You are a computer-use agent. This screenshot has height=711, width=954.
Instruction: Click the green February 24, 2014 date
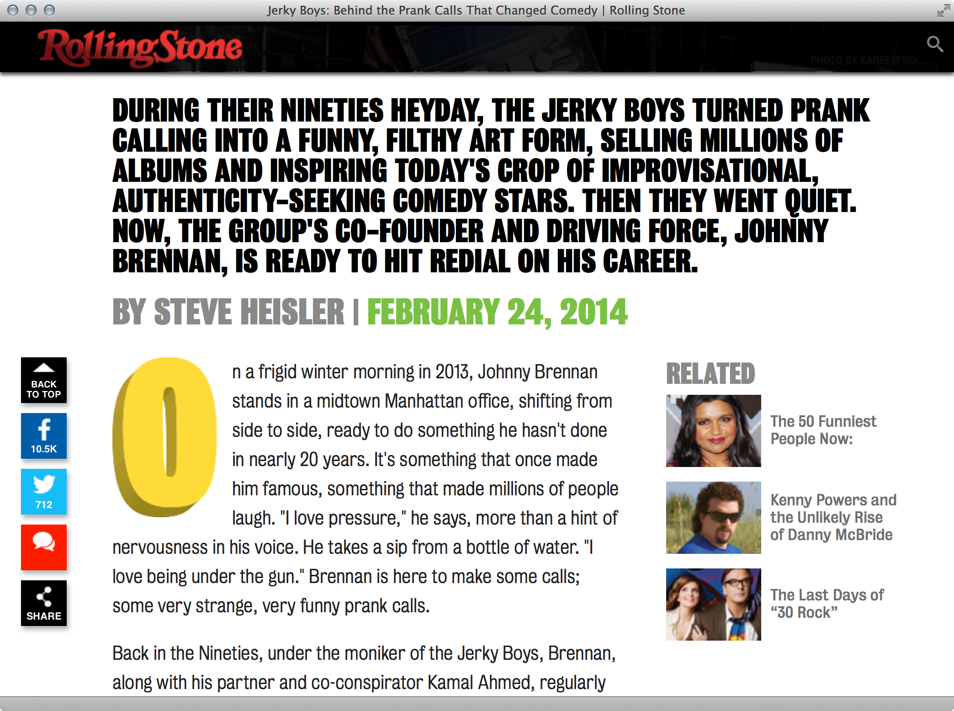point(497,312)
